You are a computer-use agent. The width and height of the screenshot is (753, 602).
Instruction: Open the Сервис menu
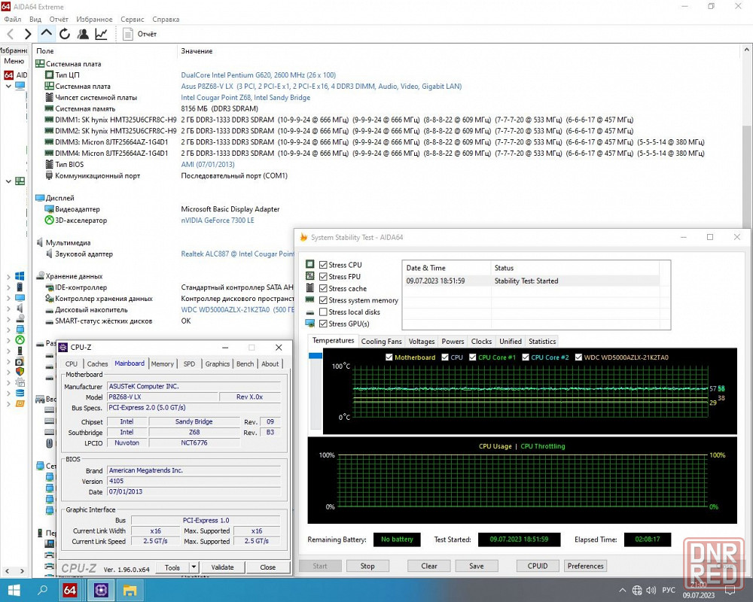(132, 20)
